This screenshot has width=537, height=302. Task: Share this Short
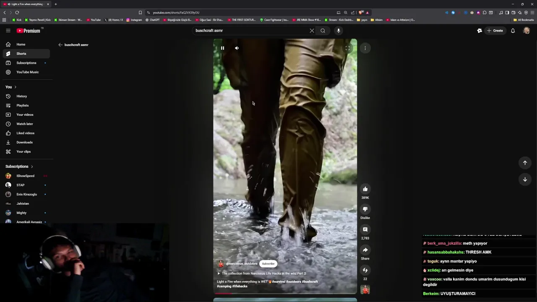coord(365,250)
